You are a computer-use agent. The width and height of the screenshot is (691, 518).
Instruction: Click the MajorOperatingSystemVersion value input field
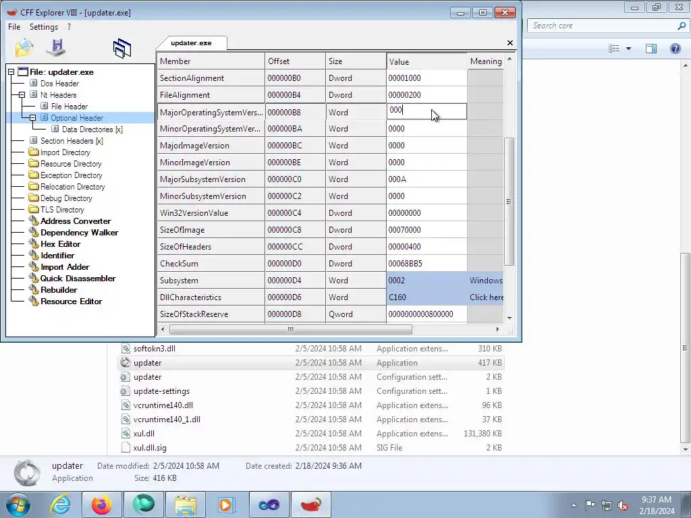426,111
